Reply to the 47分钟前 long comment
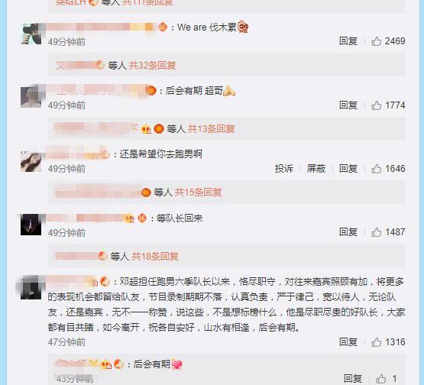Screen dimensions: 424x385 (348, 342)
